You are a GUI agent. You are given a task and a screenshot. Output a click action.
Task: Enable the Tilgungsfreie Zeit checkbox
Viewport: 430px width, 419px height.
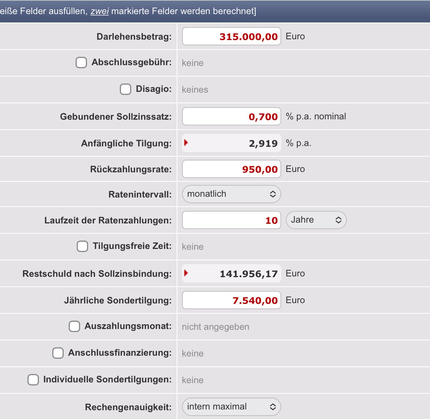(82, 246)
